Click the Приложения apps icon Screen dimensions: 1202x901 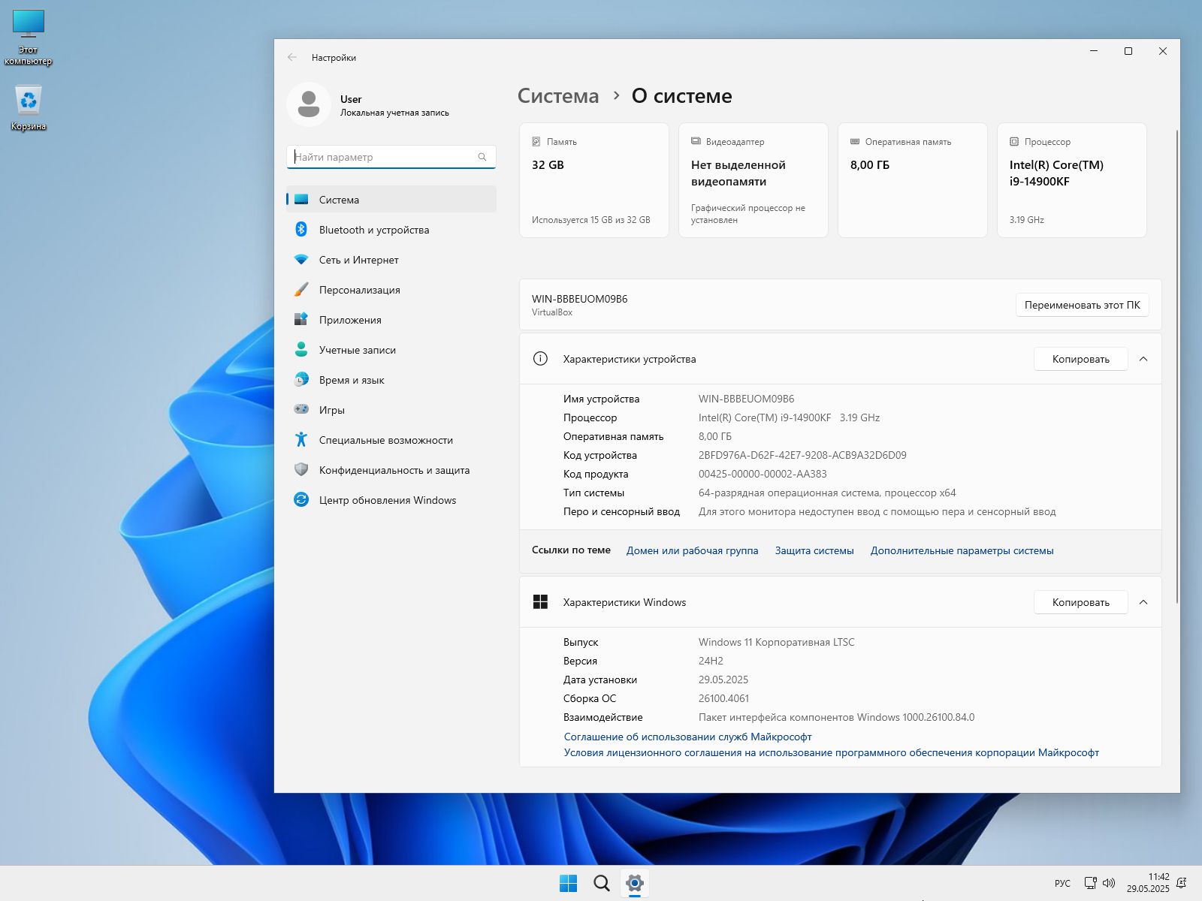[301, 320]
